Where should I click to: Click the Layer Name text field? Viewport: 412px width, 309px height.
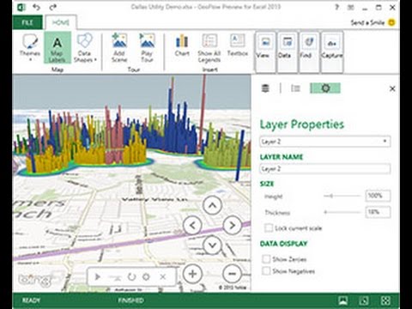(x=325, y=169)
